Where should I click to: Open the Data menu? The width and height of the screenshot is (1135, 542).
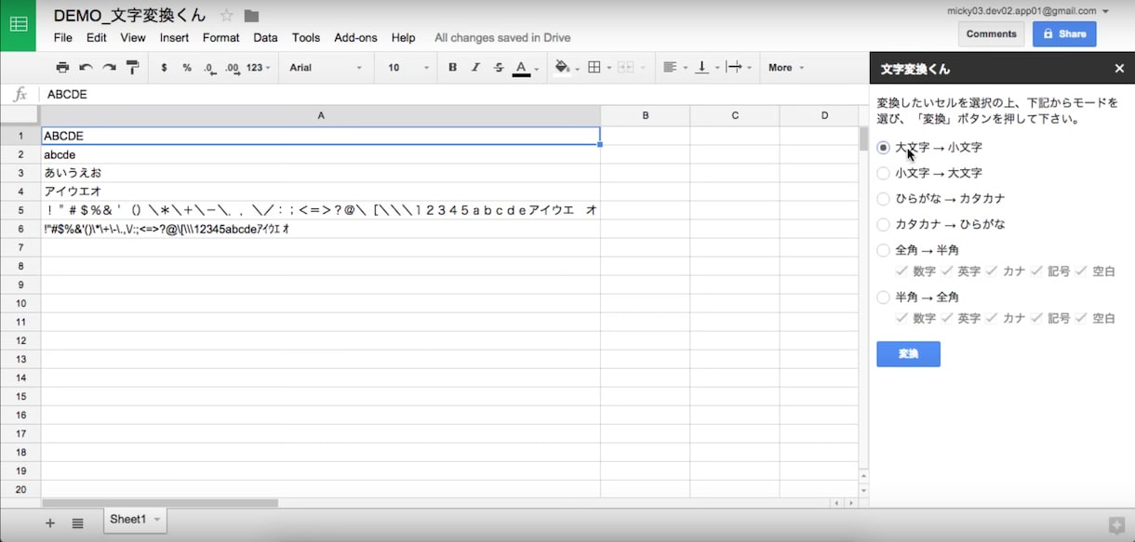pyautogui.click(x=266, y=38)
